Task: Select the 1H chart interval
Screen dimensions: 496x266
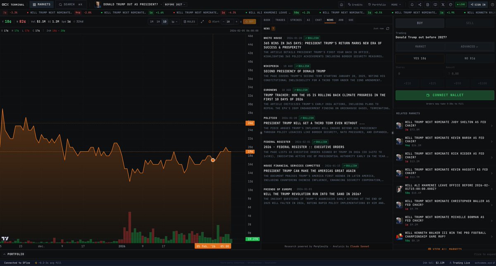Action: 158,21
